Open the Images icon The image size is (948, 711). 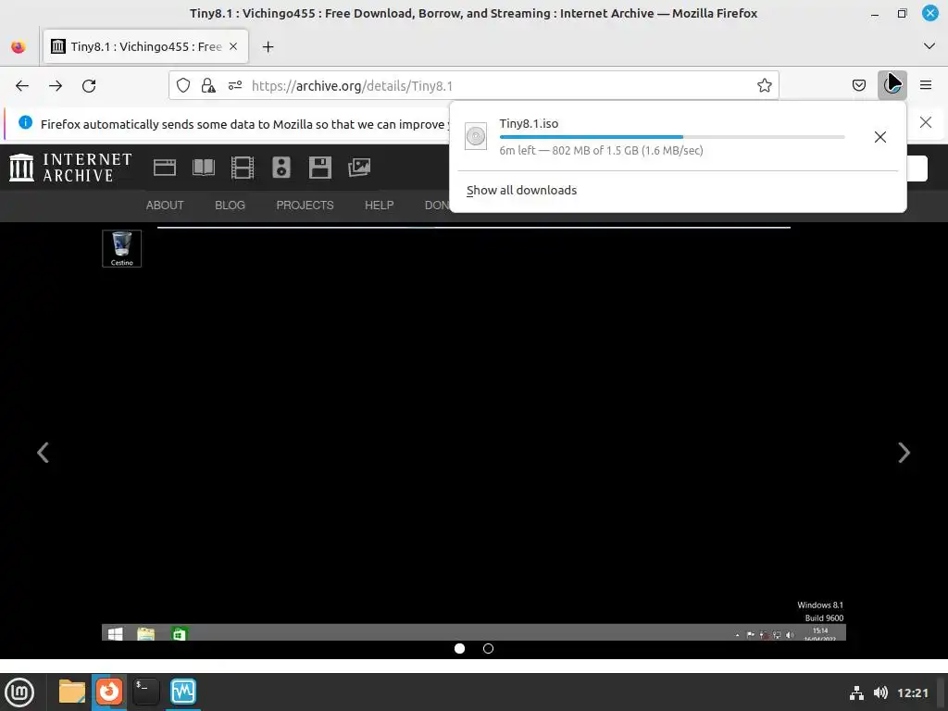click(359, 168)
